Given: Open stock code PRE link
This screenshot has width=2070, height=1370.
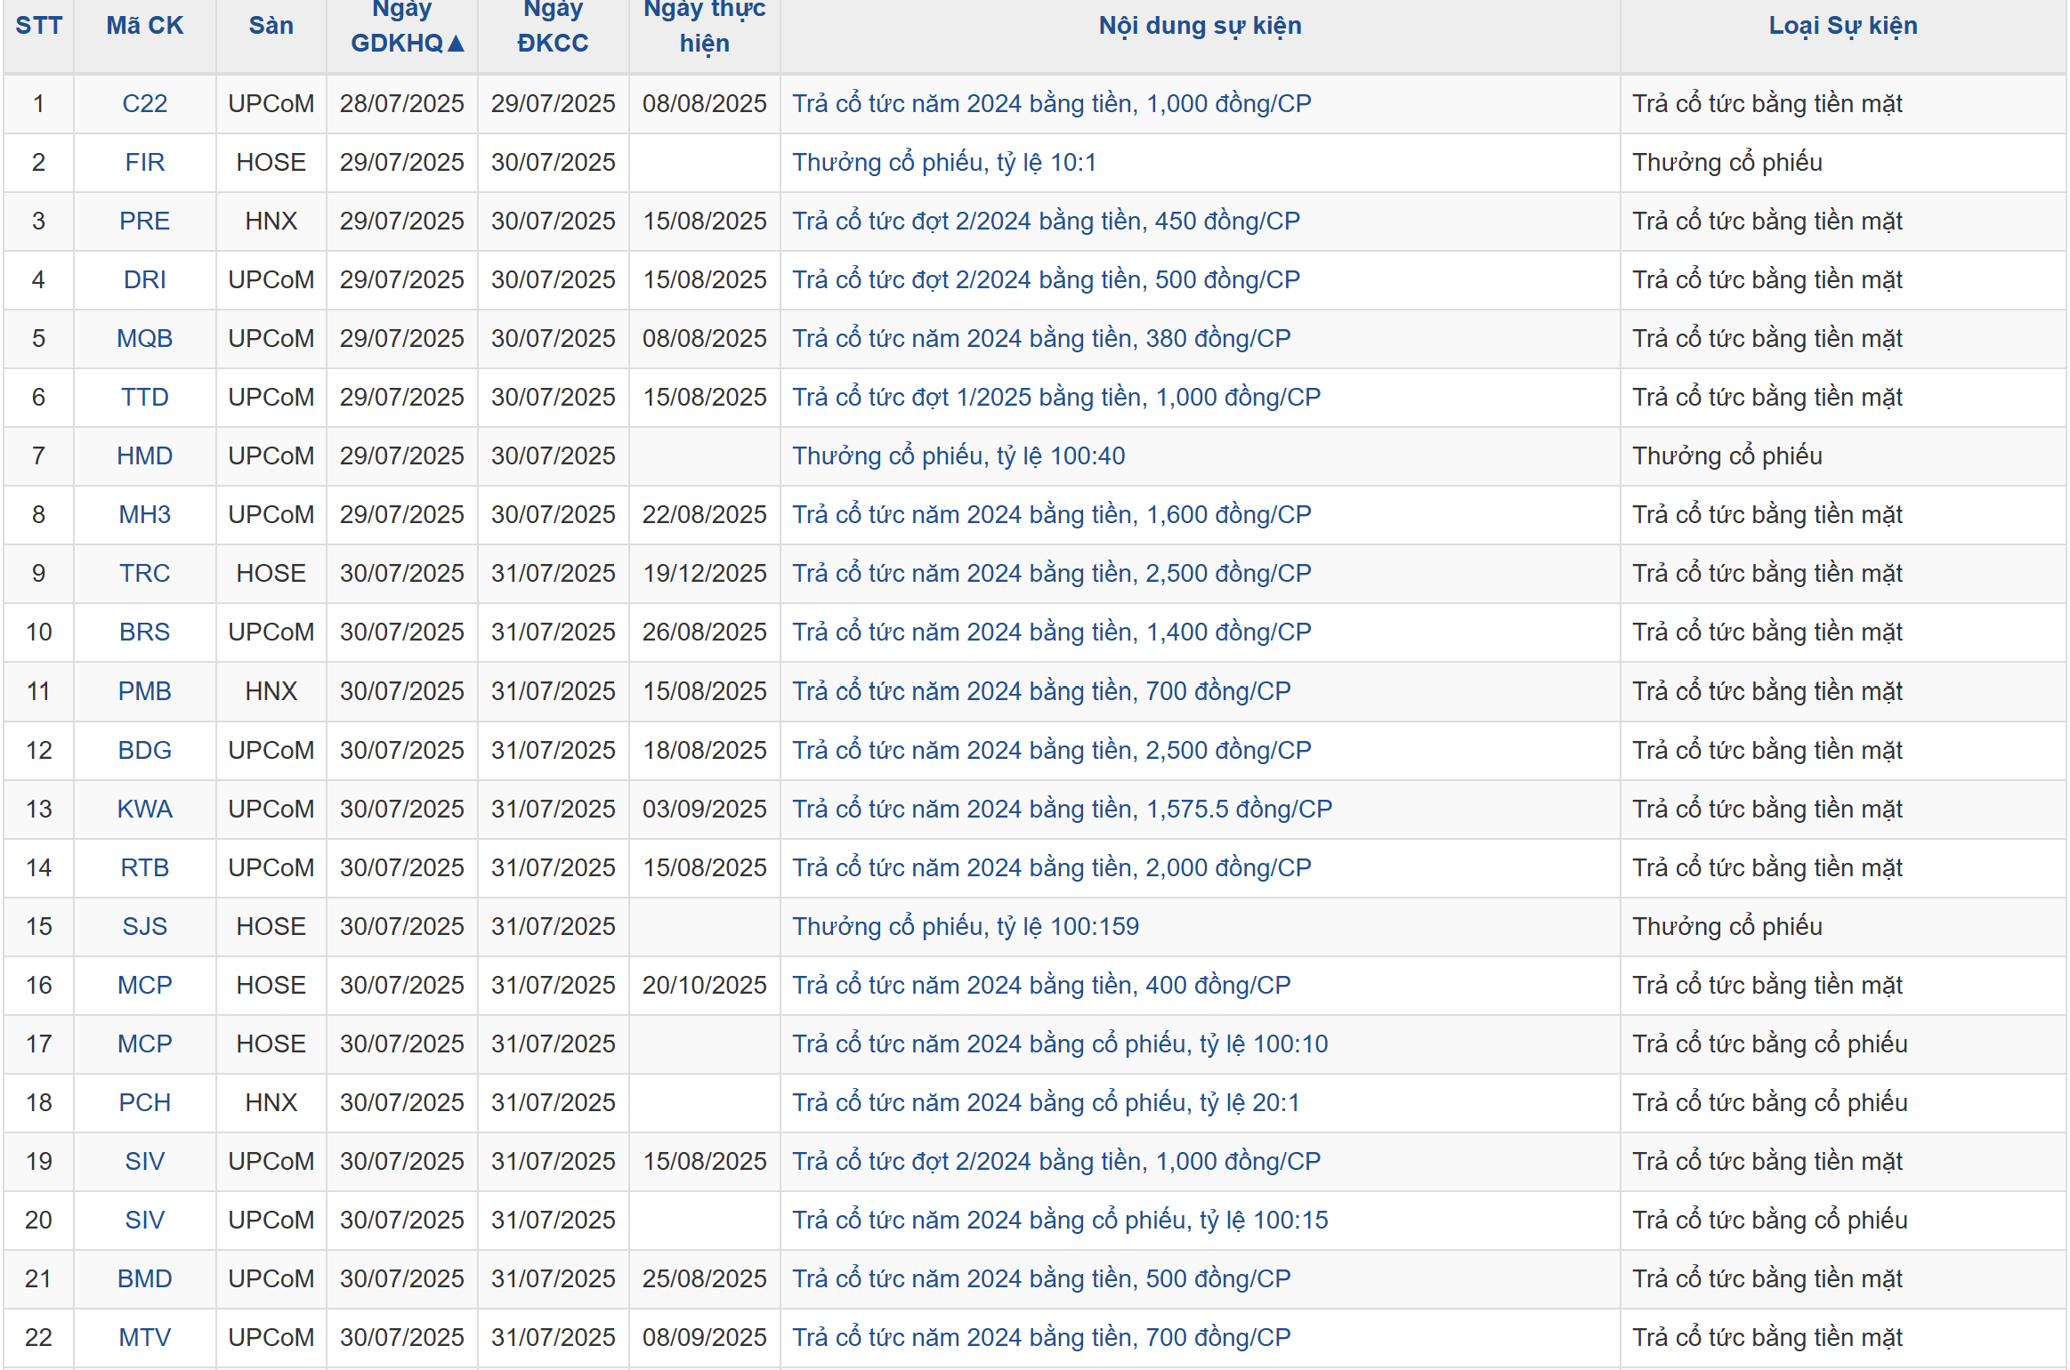Looking at the screenshot, I should pyautogui.click(x=145, y=222).
